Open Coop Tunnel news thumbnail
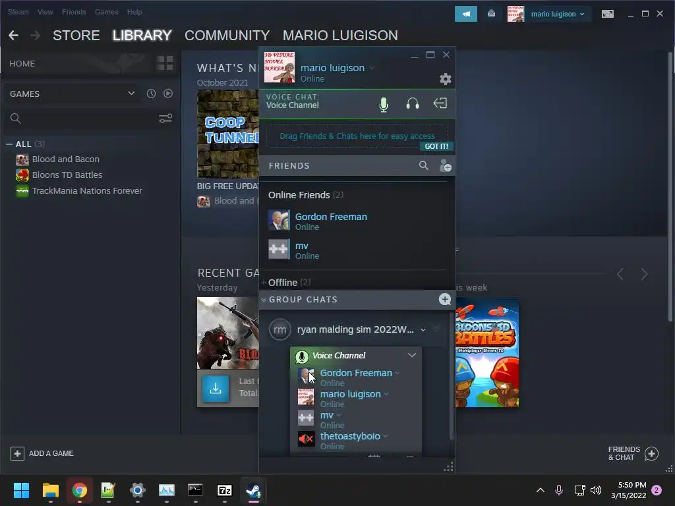Screen dimensions: 675x506 [x=228, y=134]
